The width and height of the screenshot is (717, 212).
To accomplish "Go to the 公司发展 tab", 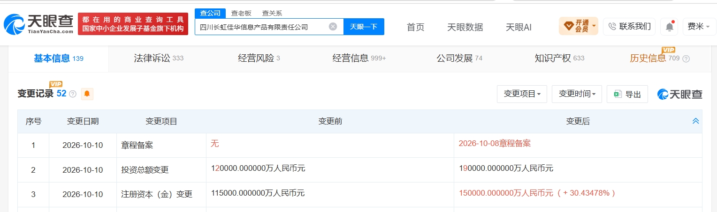I will [x=459, y=58].
